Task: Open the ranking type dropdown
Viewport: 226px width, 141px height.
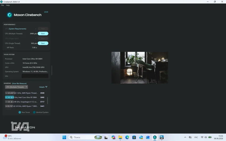Action: pyautogui.click(x=16, y=87)
